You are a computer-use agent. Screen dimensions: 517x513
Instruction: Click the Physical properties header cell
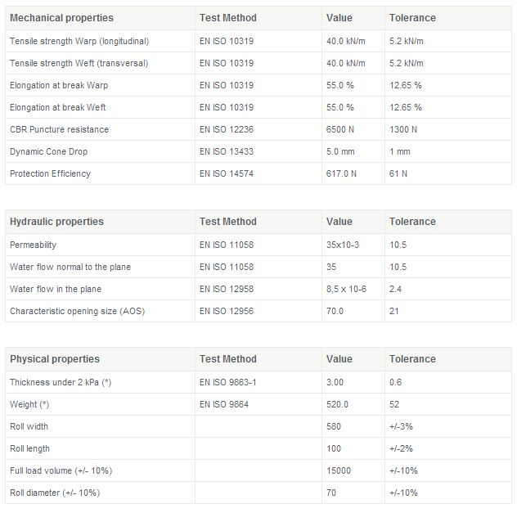pyautogui.click(x=54, y=359)
